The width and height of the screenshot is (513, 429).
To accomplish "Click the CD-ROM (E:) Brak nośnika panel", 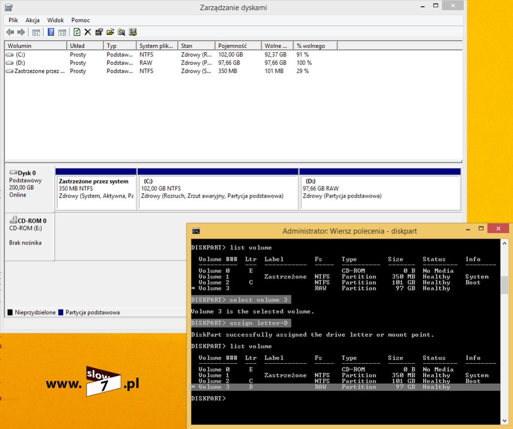I will (x=30, y=237).
